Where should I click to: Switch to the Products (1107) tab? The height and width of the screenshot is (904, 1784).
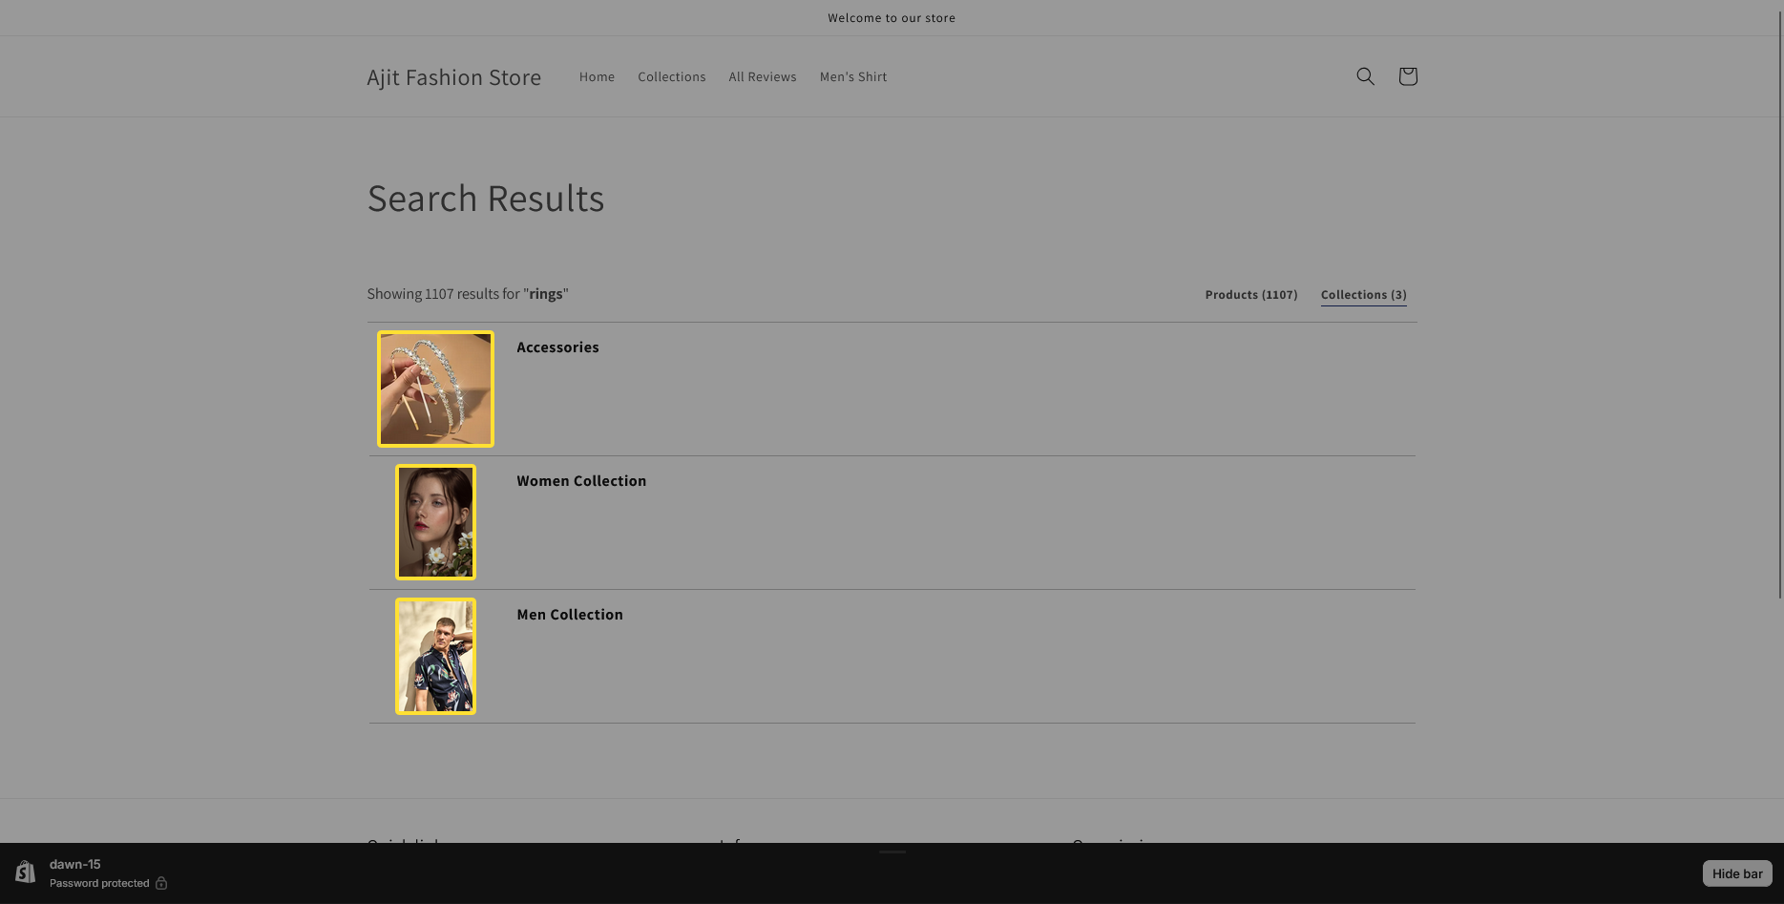[1250, 295]
